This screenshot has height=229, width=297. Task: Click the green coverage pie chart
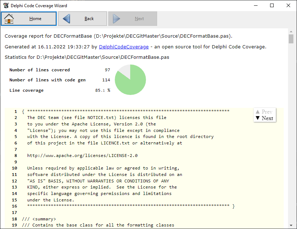pyautogui.click(x=130, y=80)
